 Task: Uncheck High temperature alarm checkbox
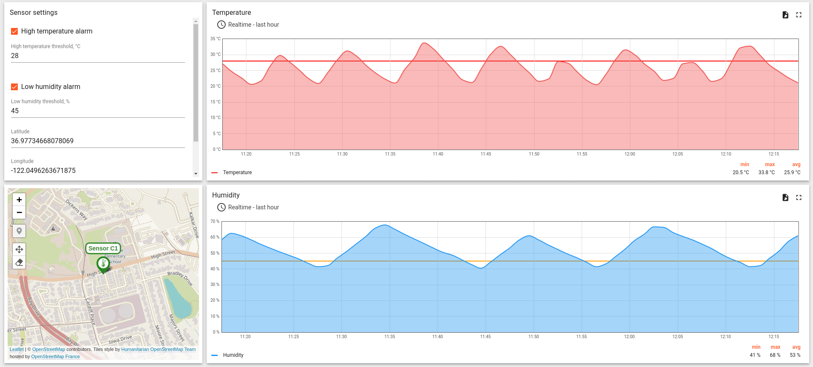tap(14, 31)
